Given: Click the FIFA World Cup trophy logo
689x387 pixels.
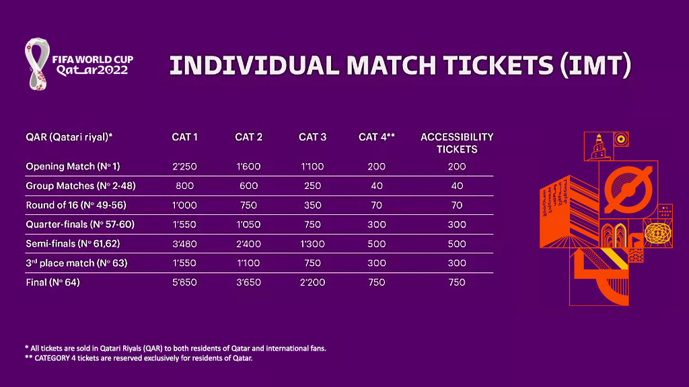Looking at the screenshot, I should 38,64.
